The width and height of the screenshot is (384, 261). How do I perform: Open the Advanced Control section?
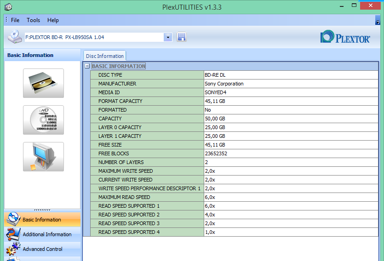tap(42, 249)
